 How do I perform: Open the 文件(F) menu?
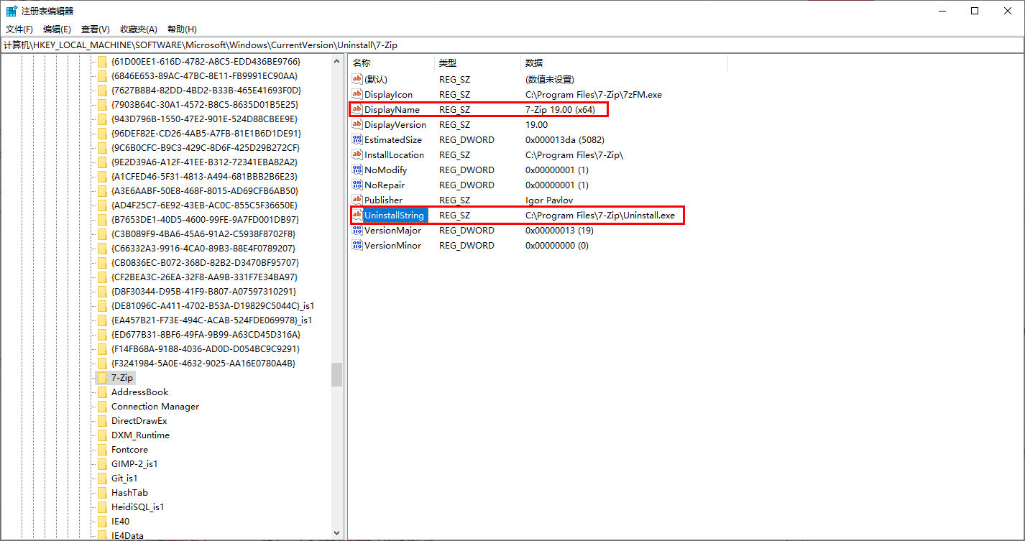(19, 29)
